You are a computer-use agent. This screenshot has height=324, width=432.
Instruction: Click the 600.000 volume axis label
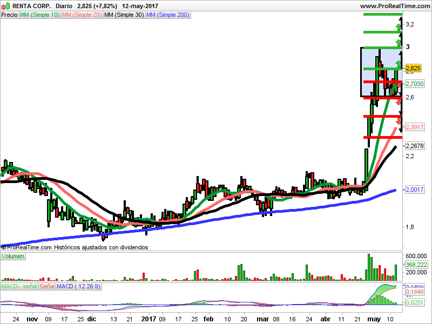pos(416,256)
